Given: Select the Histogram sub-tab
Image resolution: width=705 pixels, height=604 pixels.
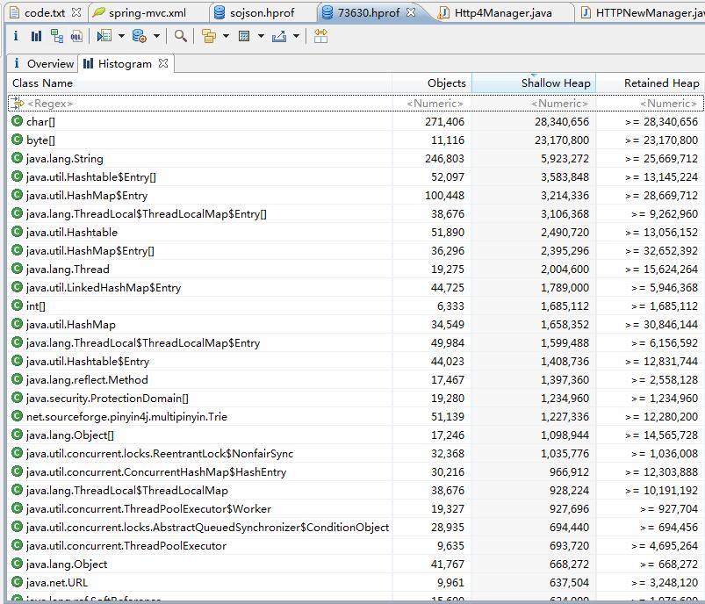Looking at the screenshot, I should point(125,64).
